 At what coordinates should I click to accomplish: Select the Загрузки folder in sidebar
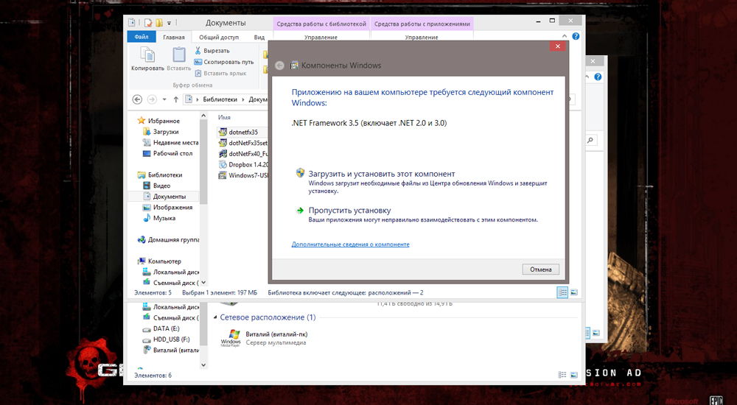click(165, 132)
